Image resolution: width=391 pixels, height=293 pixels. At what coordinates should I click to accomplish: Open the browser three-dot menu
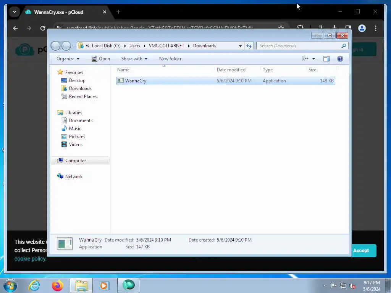pyautogui.click(x=376, y=28)
